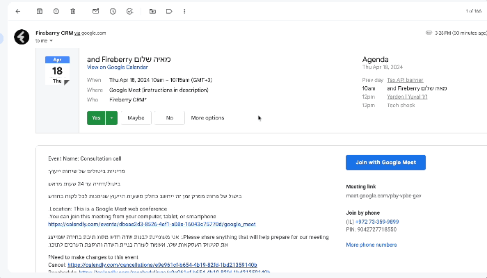Click Tech check agenda entry
Image resolution: width=487 pixels, height=278 pixels.
[x=401, y=105]
